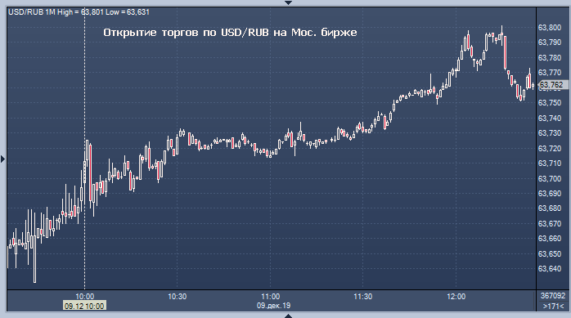The image size is (571, 318).
Task: Click the 09.дек.19 date label
Action: click(273, 306)
